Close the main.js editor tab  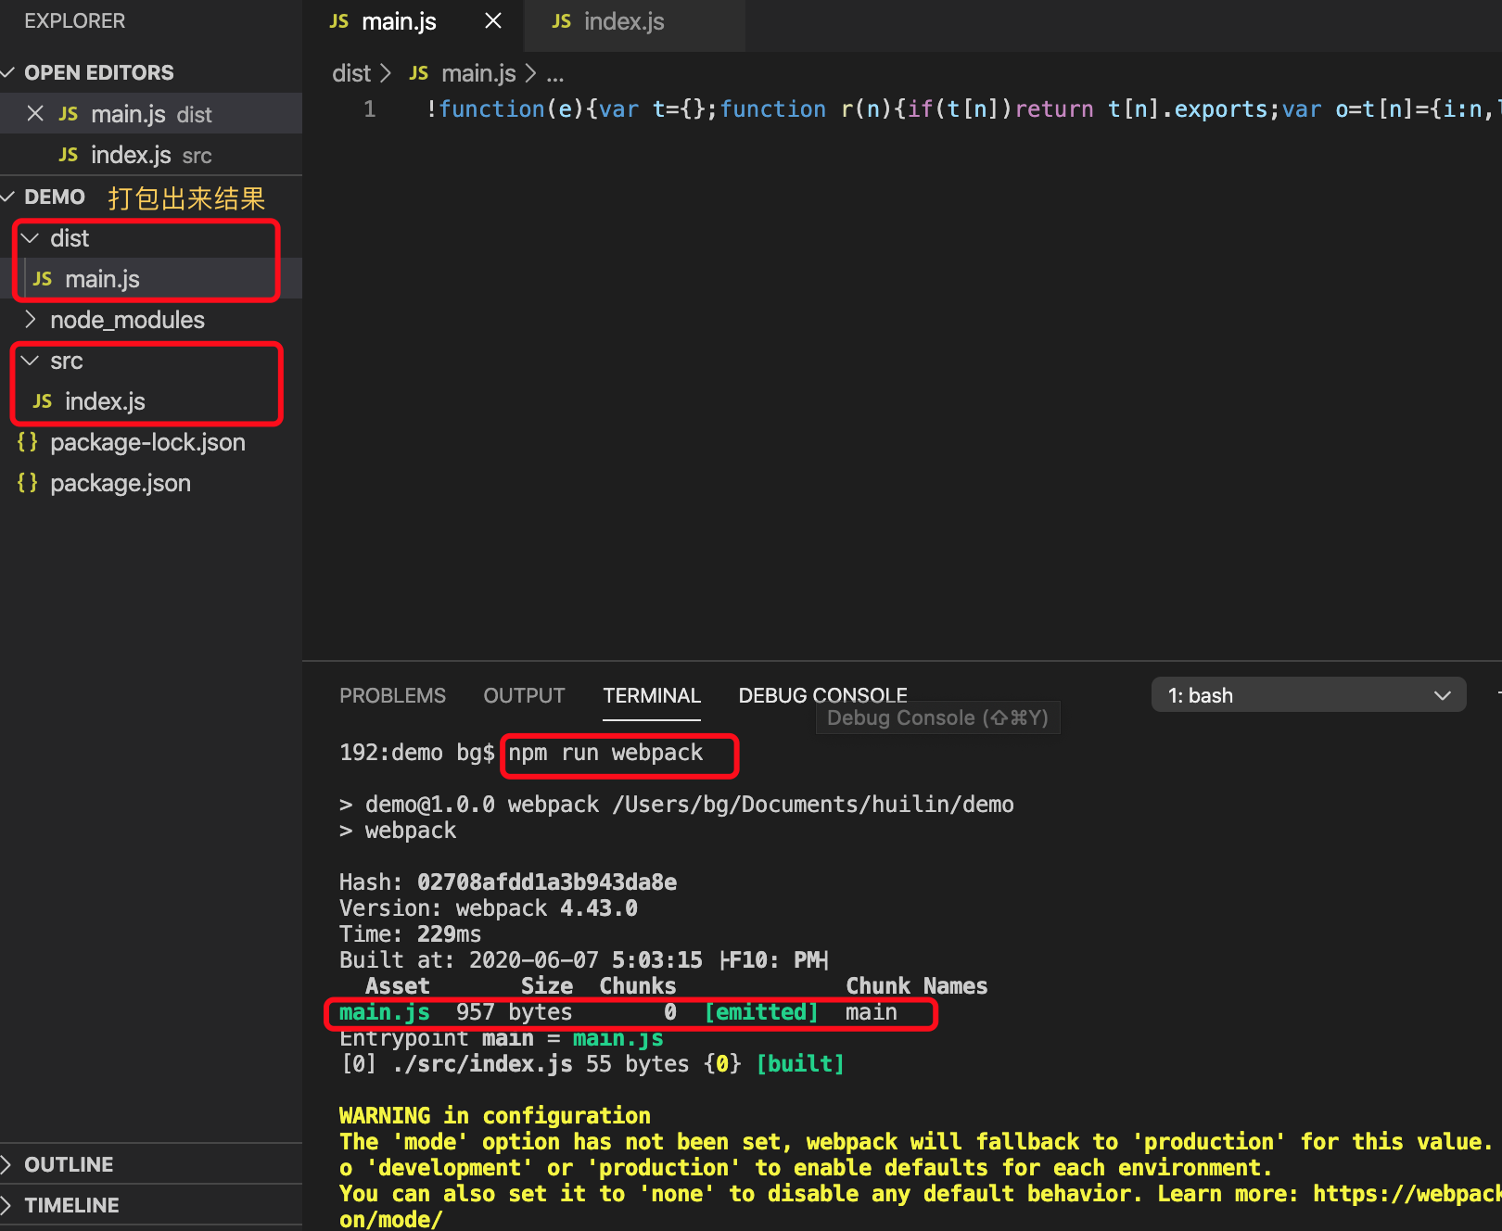click(x=493, y=21)
